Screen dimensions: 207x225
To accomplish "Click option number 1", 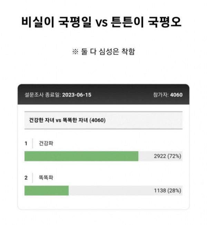I will 26,143.
